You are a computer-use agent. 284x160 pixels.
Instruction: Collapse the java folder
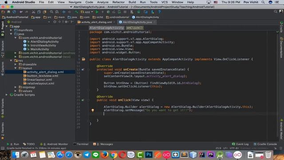pyautogui.click(x=11, y=34)
